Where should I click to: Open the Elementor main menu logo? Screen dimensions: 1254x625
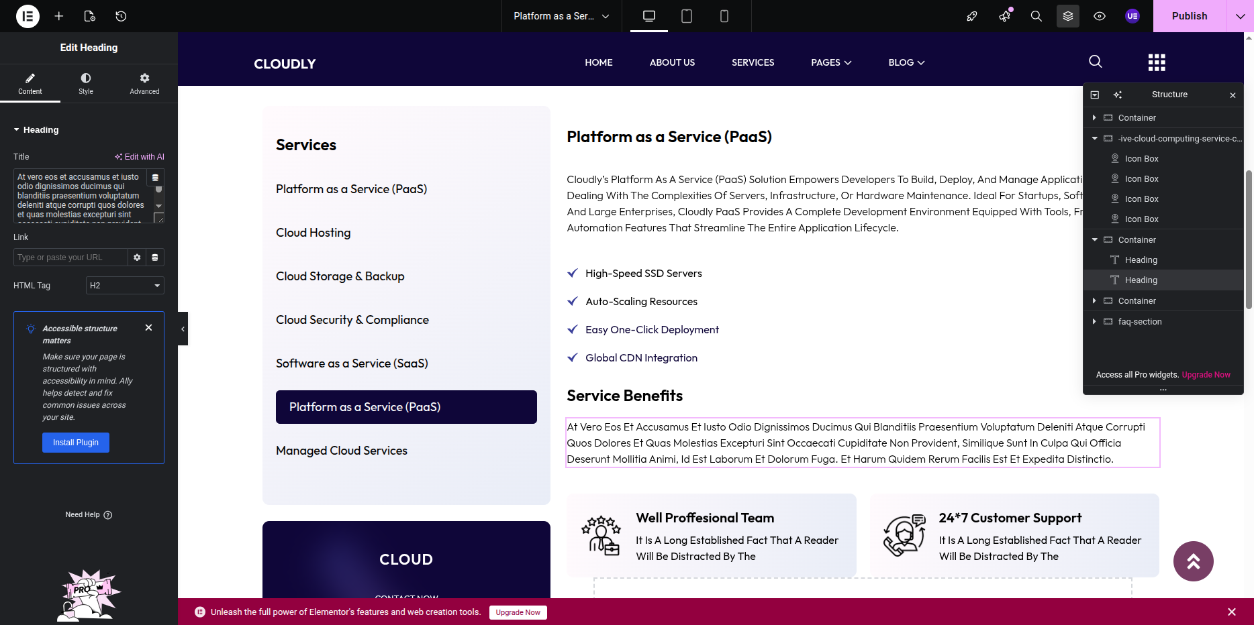click(x=28, y=16)
